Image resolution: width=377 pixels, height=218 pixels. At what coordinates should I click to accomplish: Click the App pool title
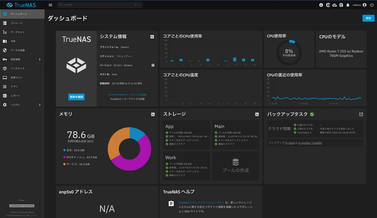click(x=169, y=126)
